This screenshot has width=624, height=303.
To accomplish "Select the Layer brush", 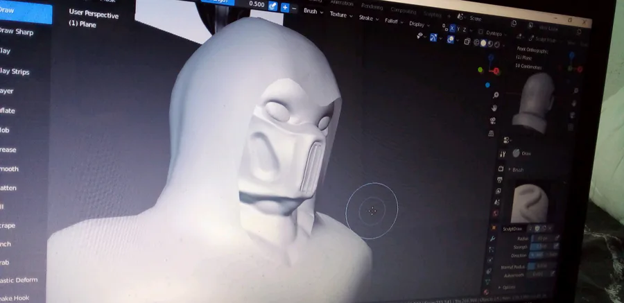I will coord(8,92).
